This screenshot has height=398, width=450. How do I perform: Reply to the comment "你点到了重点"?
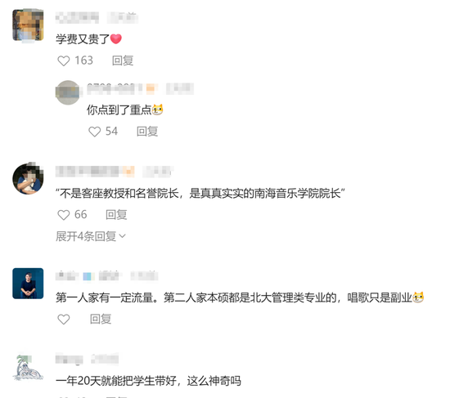tap(147, 132)
